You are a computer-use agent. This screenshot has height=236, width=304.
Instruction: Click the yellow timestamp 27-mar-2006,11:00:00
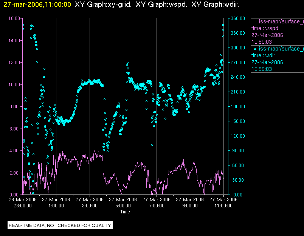click(37, 5)
